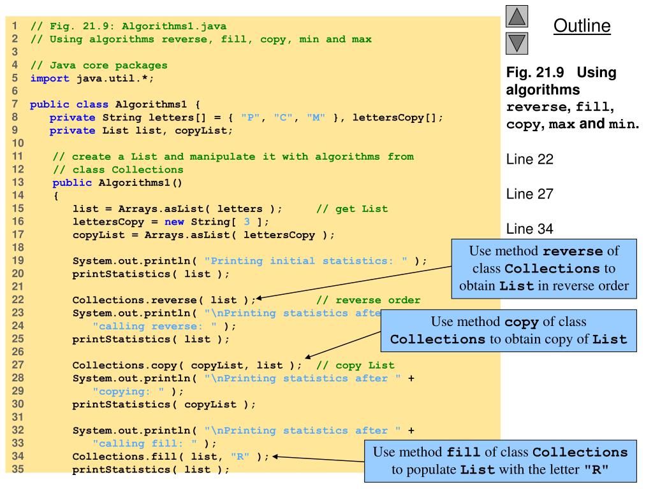
Task: Click the 'Using algorithms reverse, fill' comment line
Action: (201, 39)
